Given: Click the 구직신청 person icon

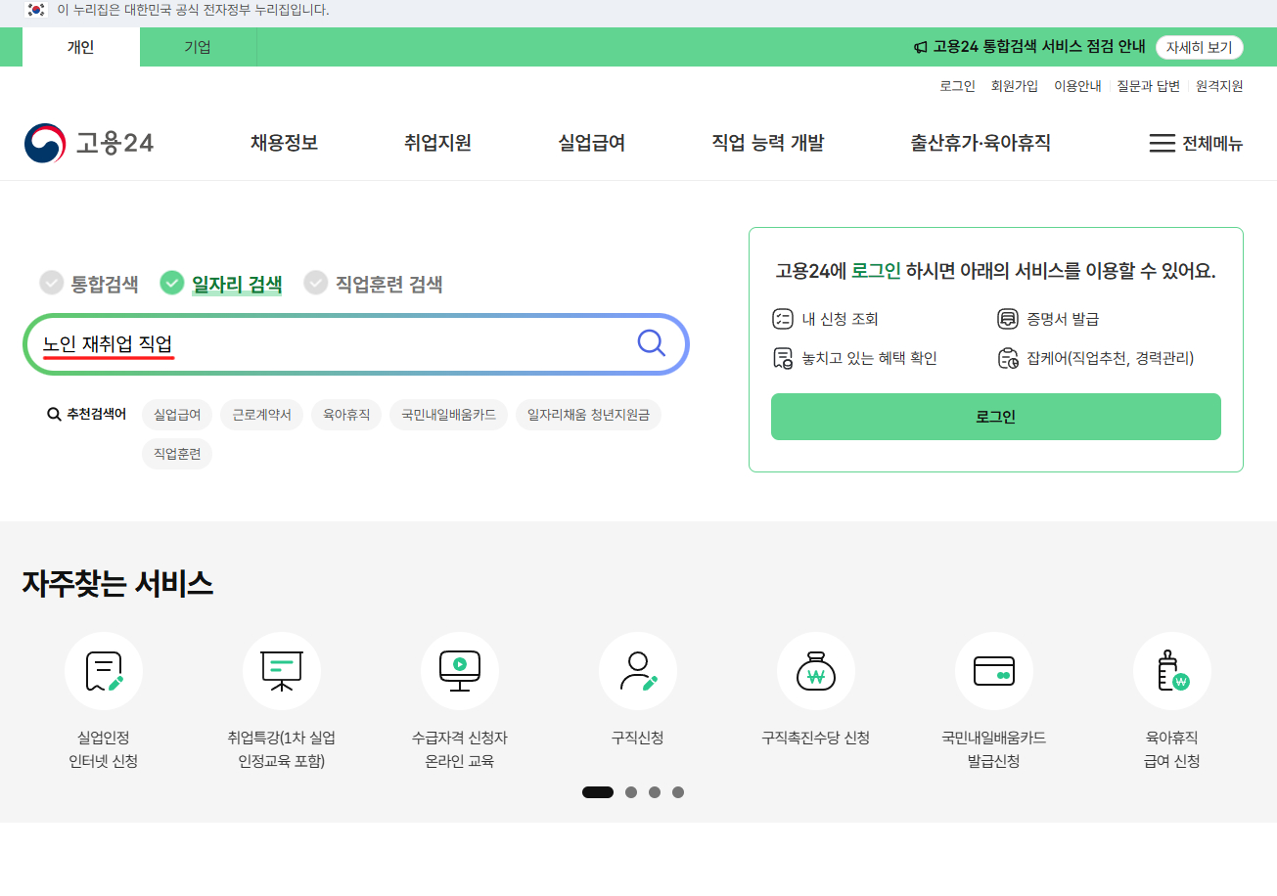Looking at the screenshot, I should tap(638, 671).
